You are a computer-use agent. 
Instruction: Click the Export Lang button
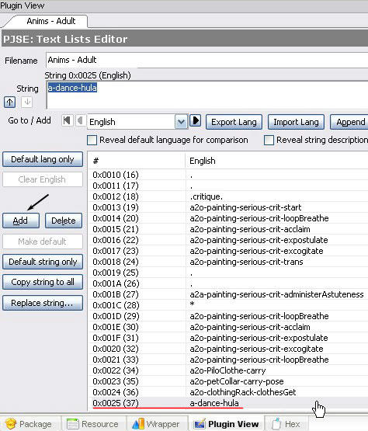tap(234, 122)
